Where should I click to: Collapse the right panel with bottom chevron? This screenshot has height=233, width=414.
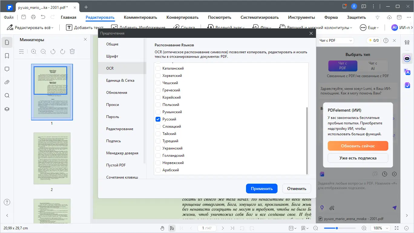pos(407,215)
